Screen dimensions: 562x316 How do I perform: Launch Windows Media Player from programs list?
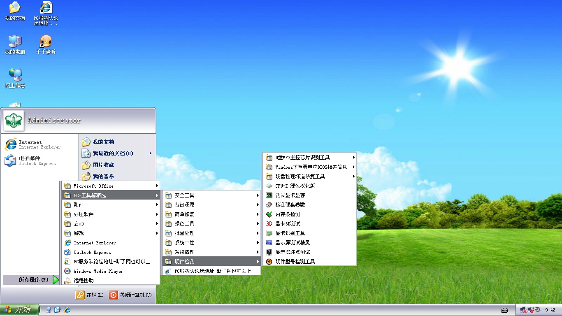110,271
